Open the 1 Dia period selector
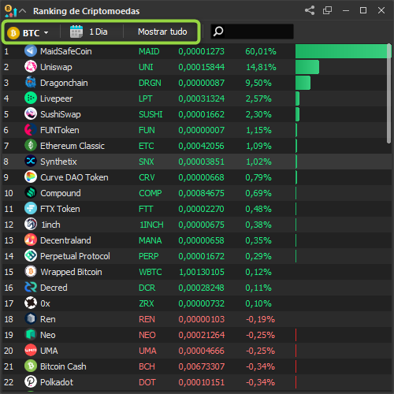This screenshot has height=394, width=394. coord(89,32)
